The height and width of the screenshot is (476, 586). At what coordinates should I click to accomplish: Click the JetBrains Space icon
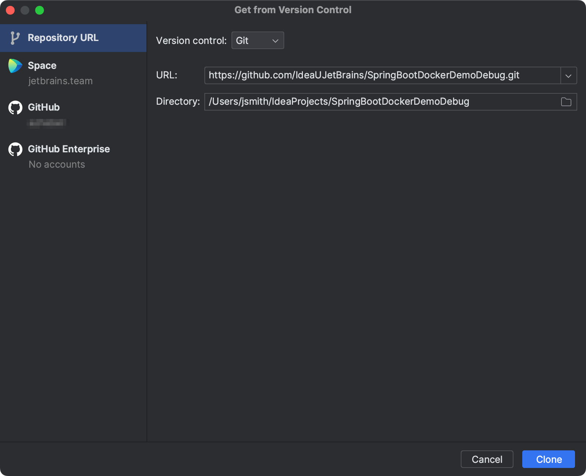pyautogui.click(x=15, y=66)
